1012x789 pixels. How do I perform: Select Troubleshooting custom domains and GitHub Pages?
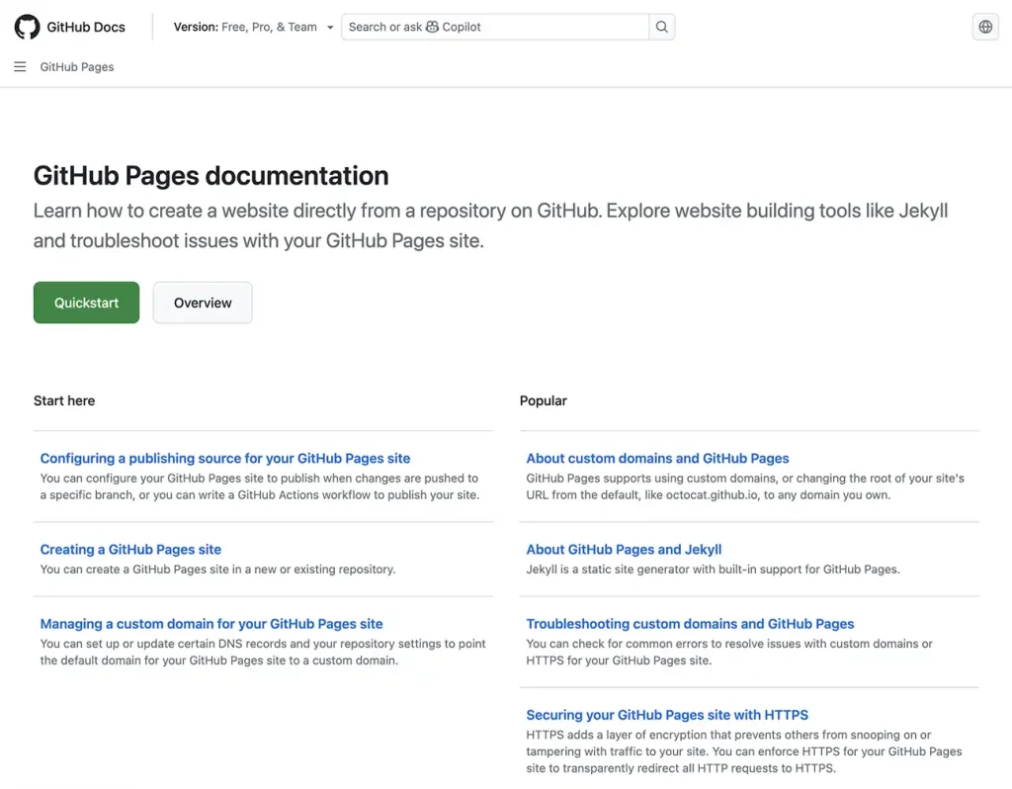[x=690, y=624]
